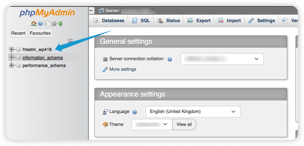Click the documentation pages icon beside the gear
Image resolution: width=304 pixels, height=146 pixels.
47,24
